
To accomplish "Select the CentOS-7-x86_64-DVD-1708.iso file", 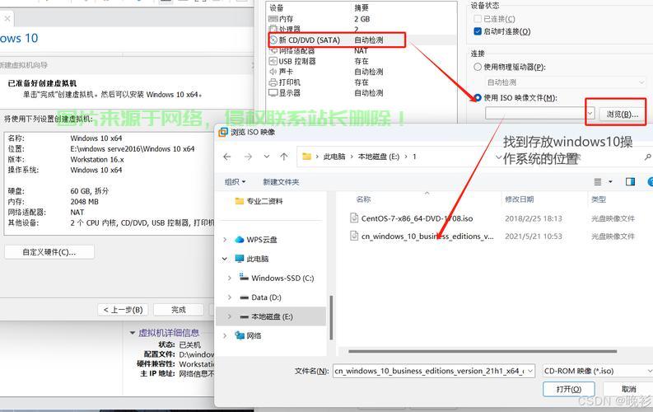I will pos(417,218).
